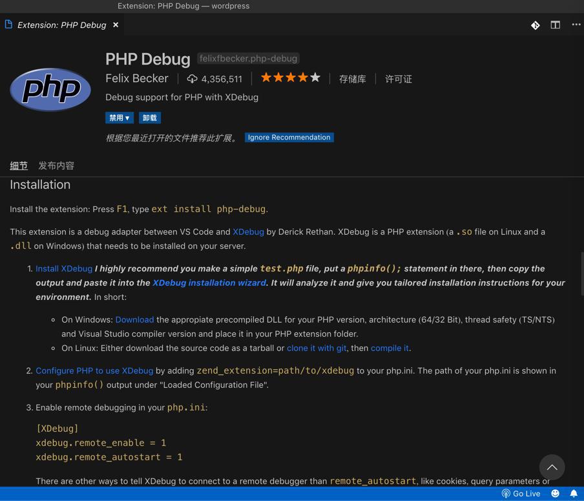Click the vertical scrollbar thumb
584x501 pixels.
tap(582, 274)
